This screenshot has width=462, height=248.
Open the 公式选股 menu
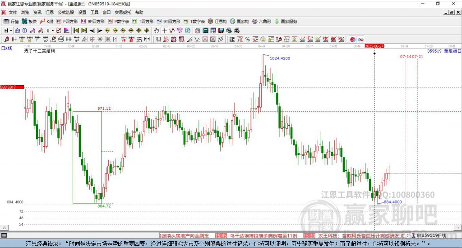coord(66,12)
